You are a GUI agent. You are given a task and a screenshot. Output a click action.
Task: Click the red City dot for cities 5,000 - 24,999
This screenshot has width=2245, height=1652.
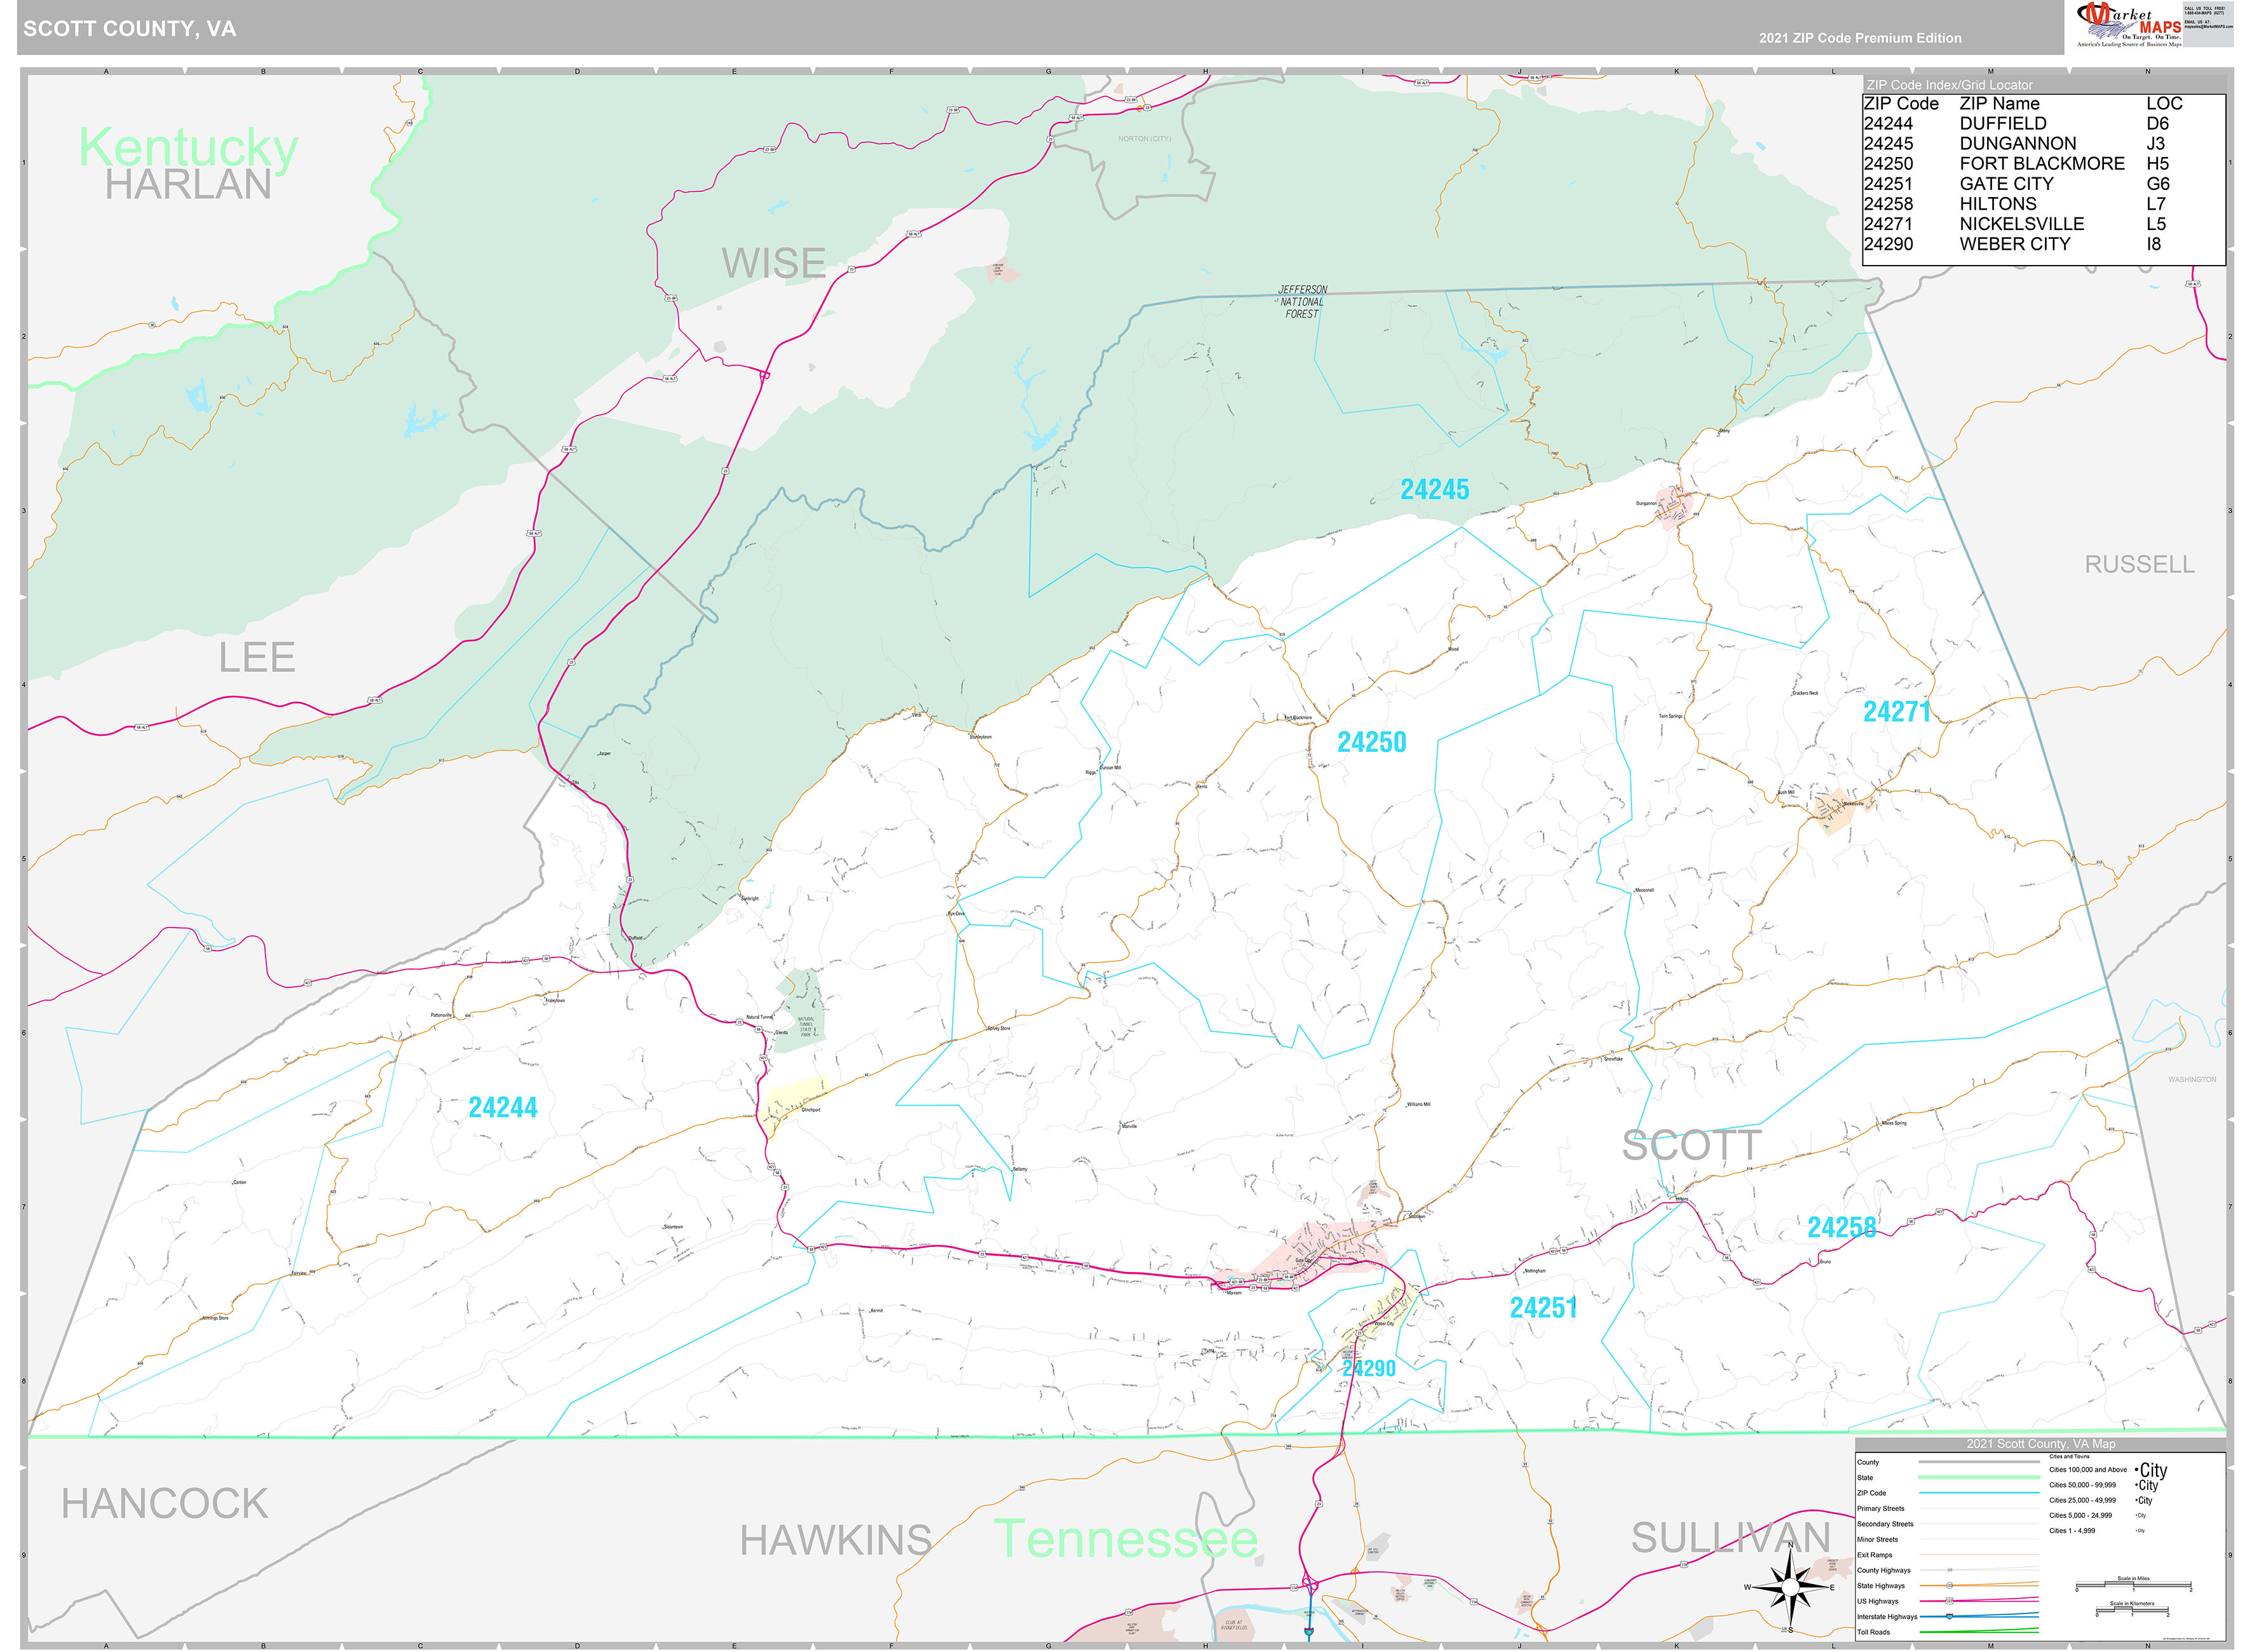(2136, 1515)
